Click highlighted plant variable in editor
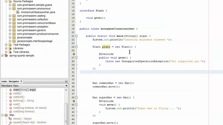This screenshot has height=125, width=223. tap(106, 47)
